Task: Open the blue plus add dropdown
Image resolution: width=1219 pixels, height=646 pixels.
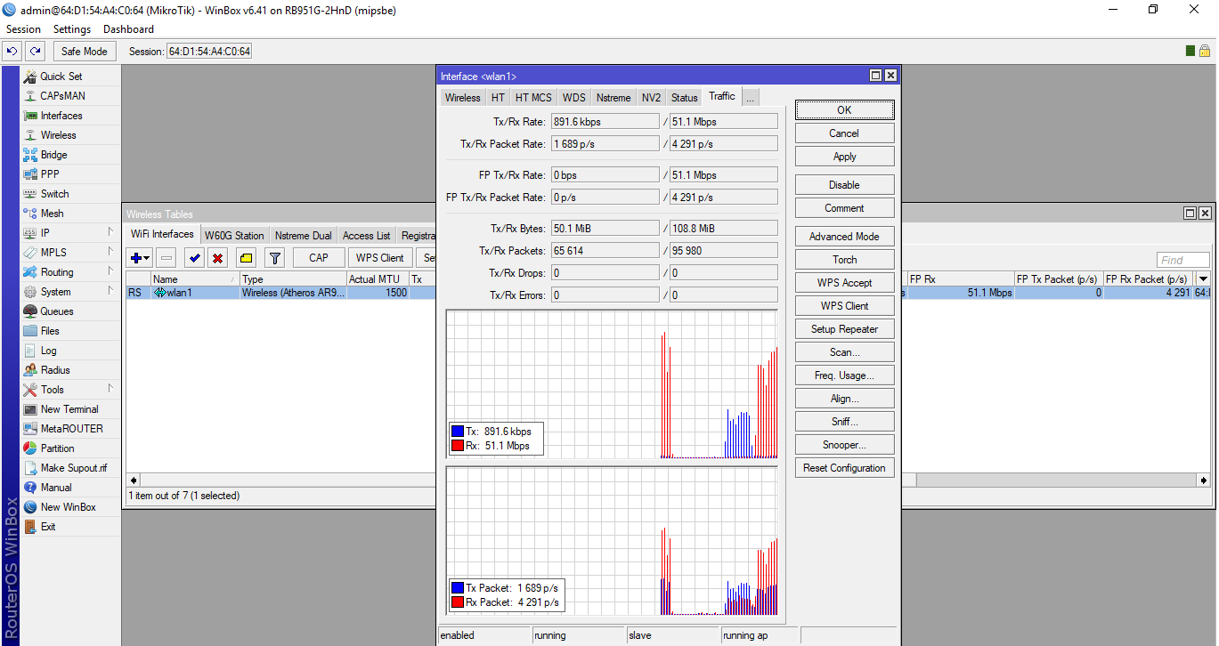Action: (x=140, y=258)
